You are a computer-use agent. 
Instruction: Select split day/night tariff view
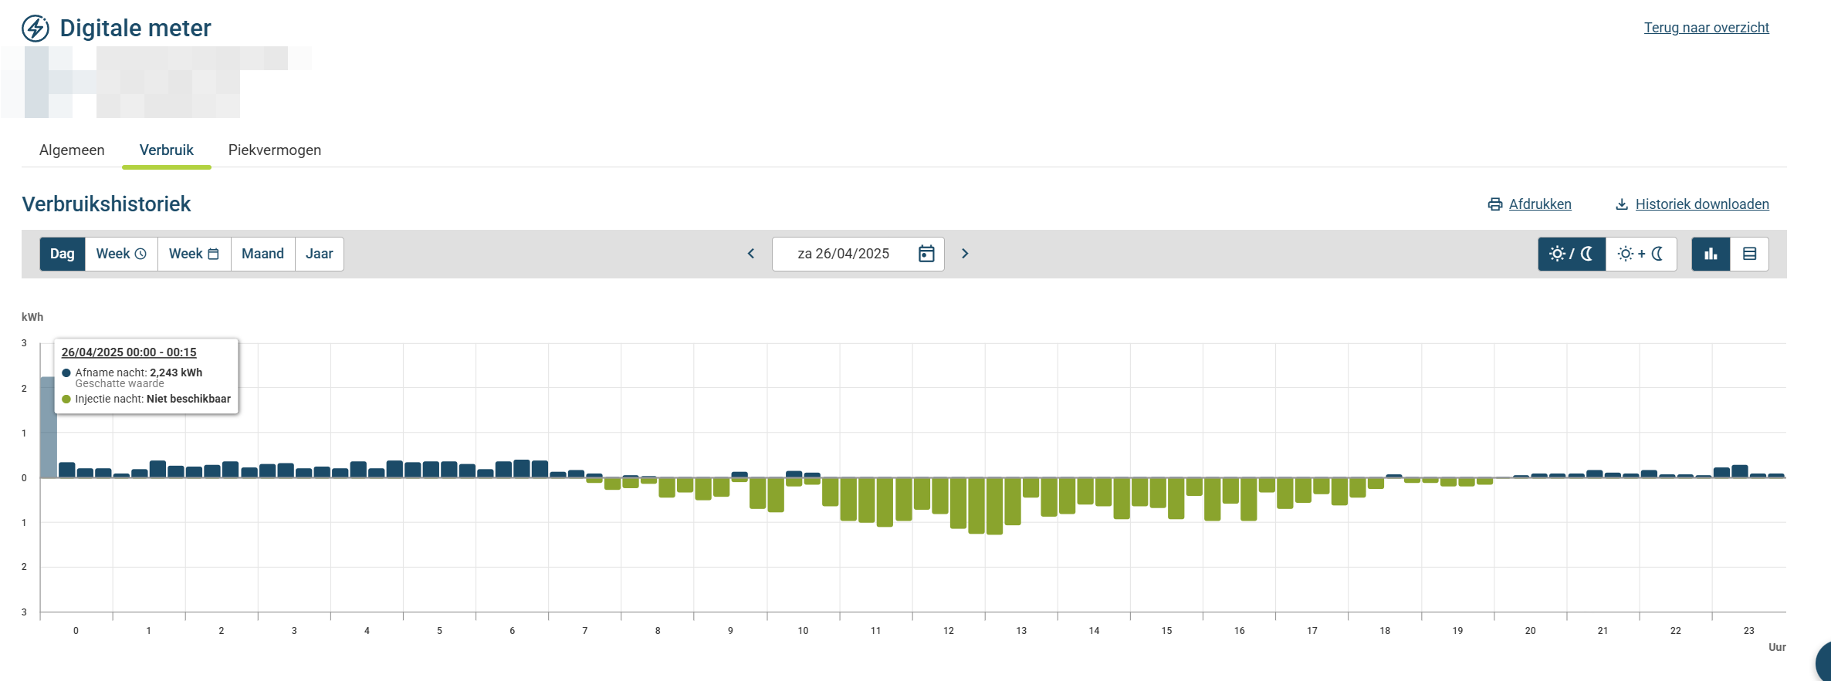[x=1572, y=254]
